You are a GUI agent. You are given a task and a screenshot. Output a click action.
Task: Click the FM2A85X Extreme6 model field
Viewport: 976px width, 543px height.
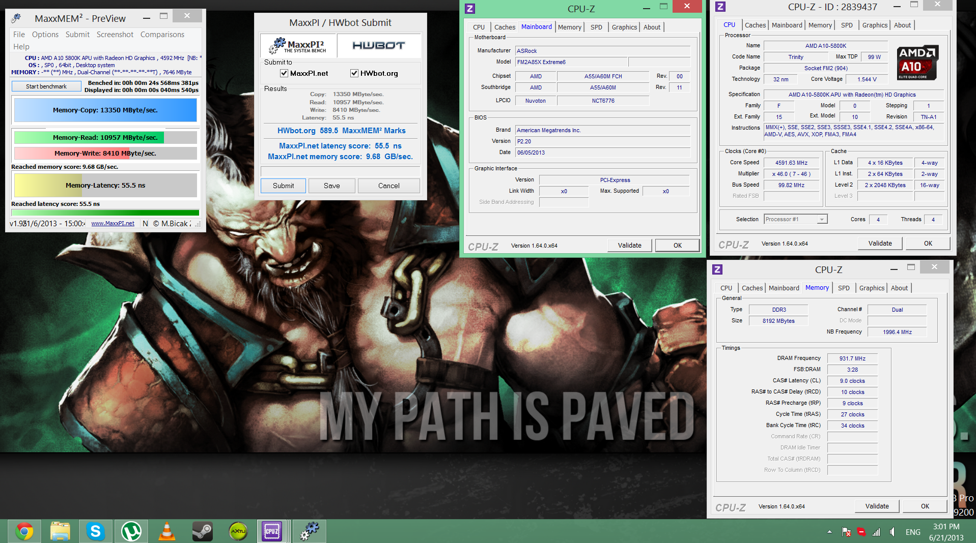pyautogui.click(x=572, y=62)
